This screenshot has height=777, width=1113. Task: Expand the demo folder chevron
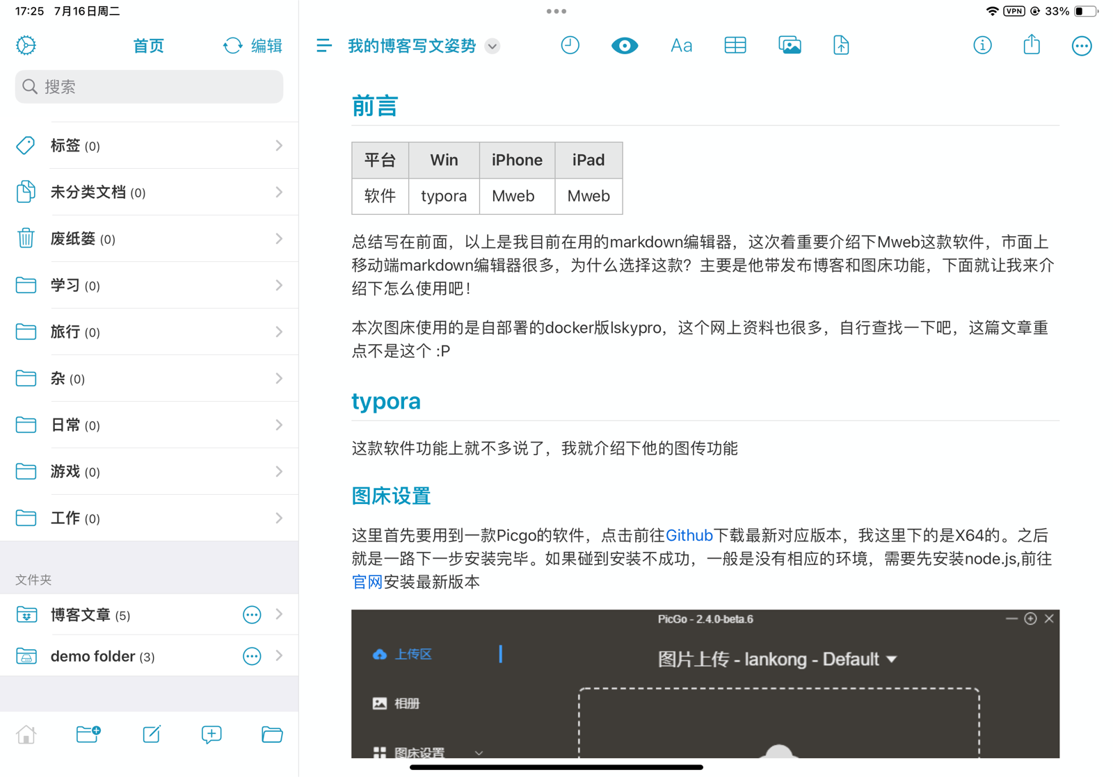coord(279,656)
